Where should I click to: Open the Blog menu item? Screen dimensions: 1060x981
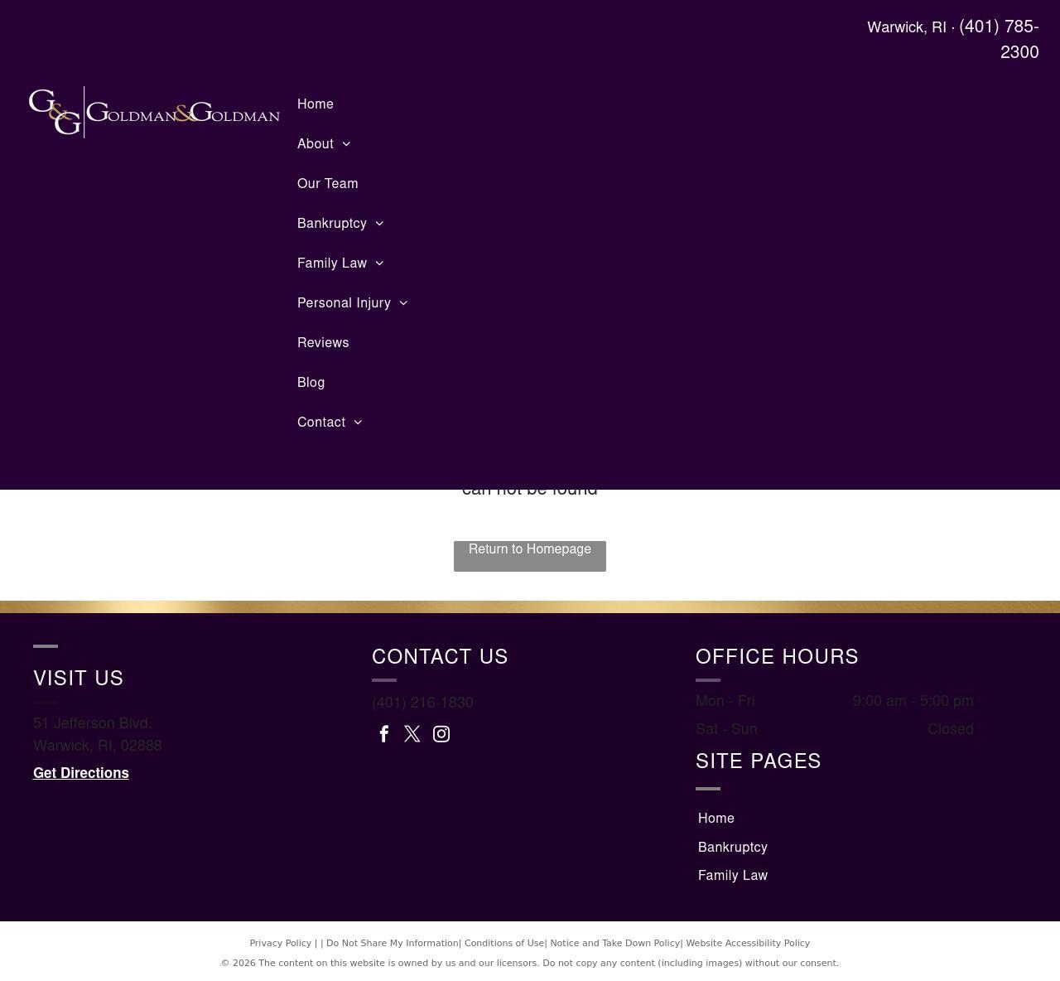[x=311, y=383]
